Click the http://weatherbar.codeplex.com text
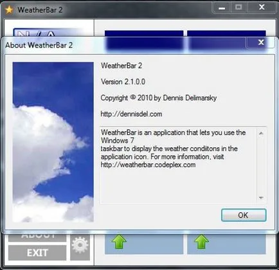Image resolution: width=279 pixels, height=270 pixels. [148, 165]
